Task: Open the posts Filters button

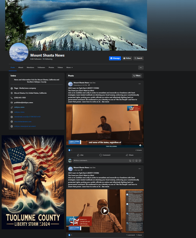Action: (x=137, y=76)
